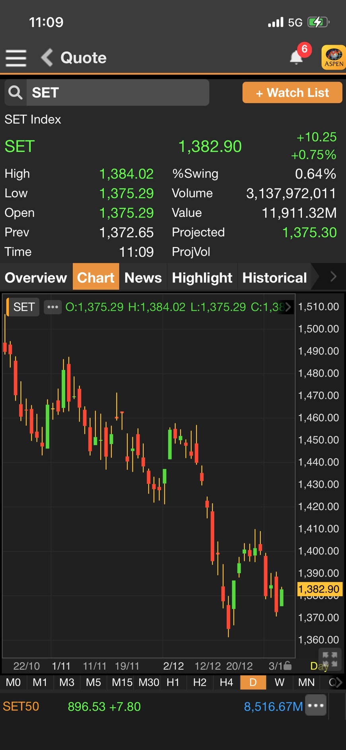Image resolution: width=346 pixels, height=750 pixels.
Task: Select the M15 timeframe
Action: tap(122, 682)
